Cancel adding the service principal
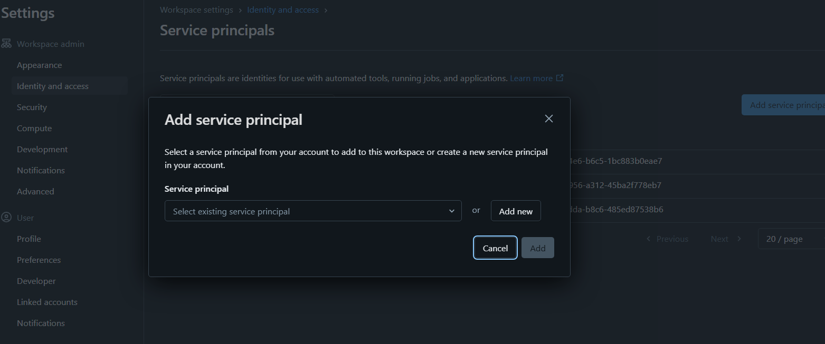The image size is (825, 344). pos(495,248)
